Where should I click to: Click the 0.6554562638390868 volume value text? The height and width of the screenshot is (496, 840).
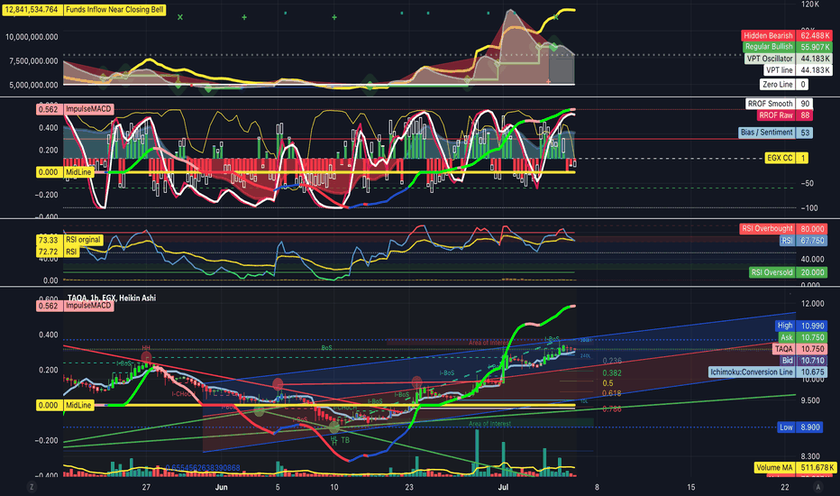pyautogui.click(x=203, y=468)
